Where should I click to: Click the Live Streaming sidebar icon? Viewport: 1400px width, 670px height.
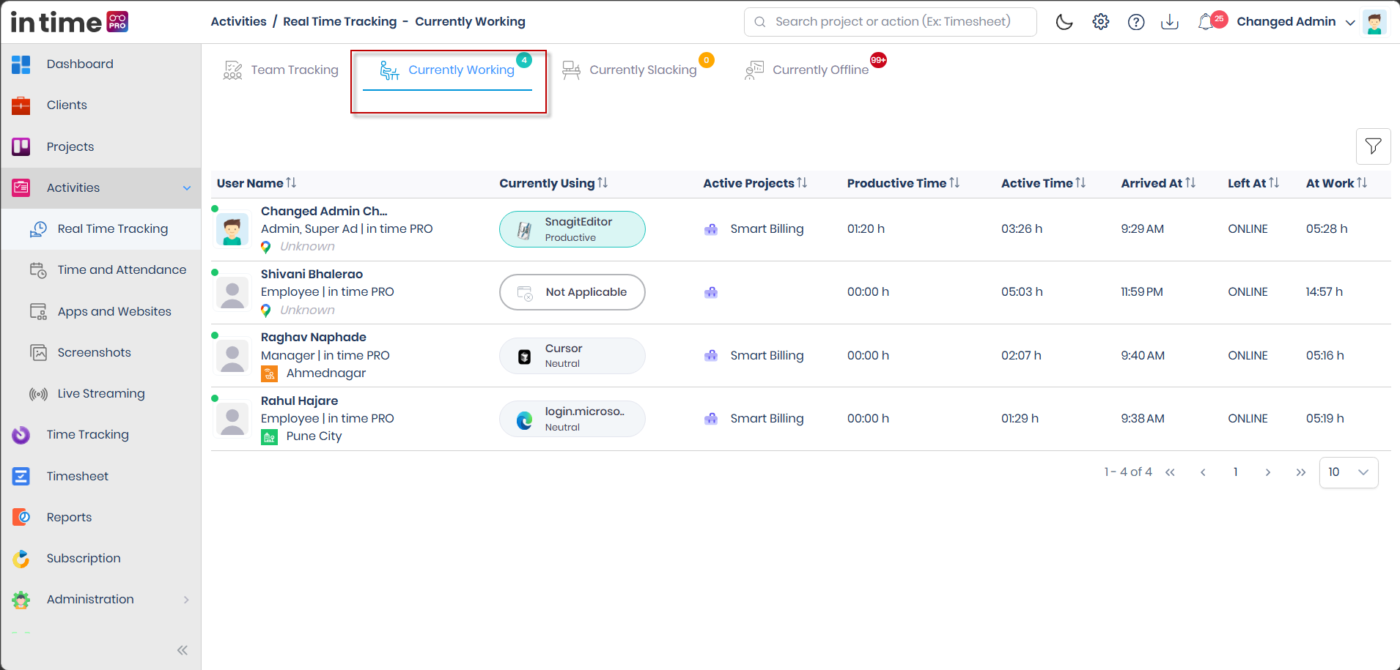pos(38,394)
